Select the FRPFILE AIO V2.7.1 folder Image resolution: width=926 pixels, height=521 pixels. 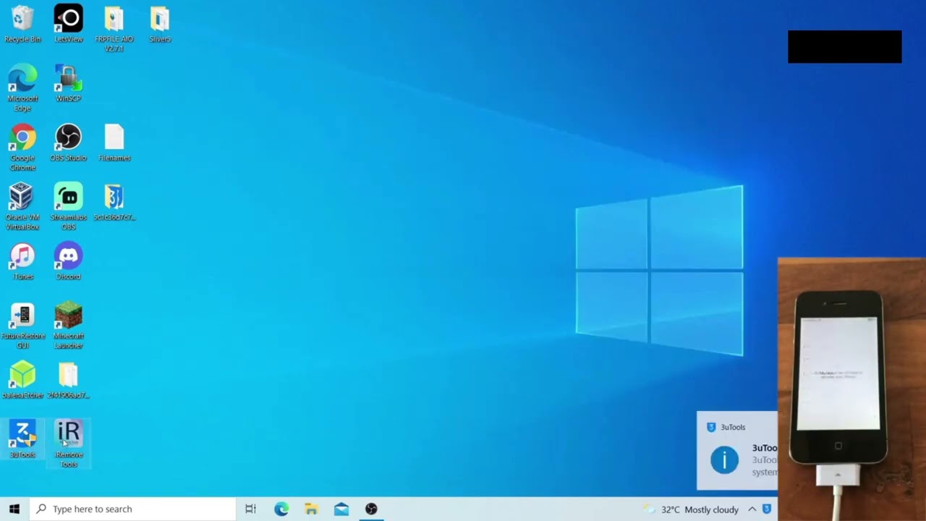114,29
